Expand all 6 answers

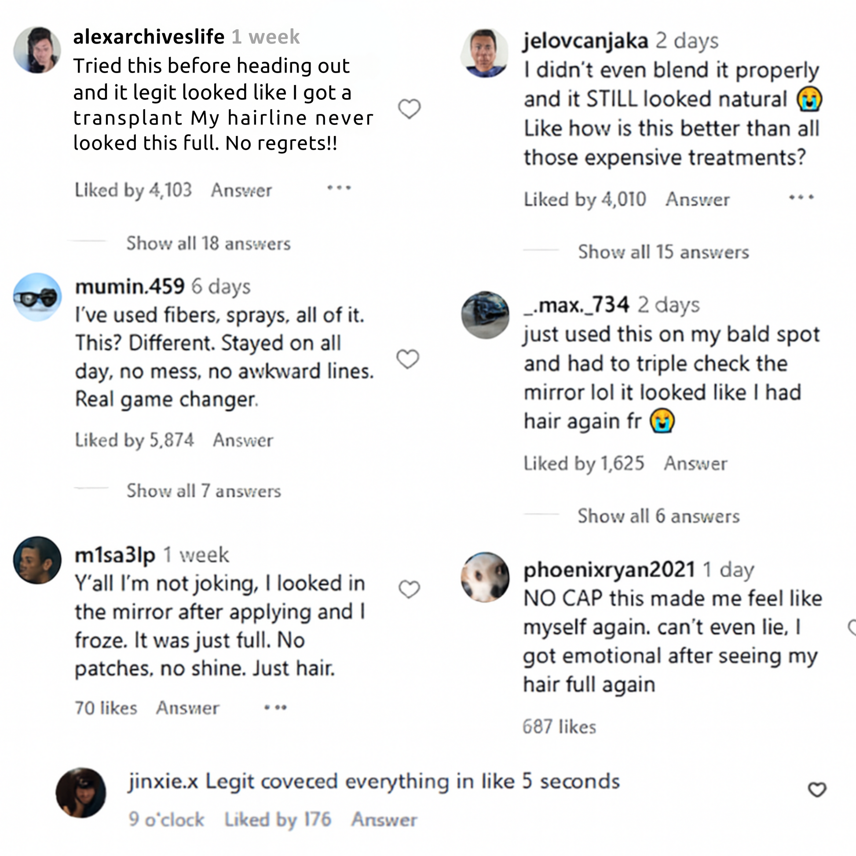[658, 516]
